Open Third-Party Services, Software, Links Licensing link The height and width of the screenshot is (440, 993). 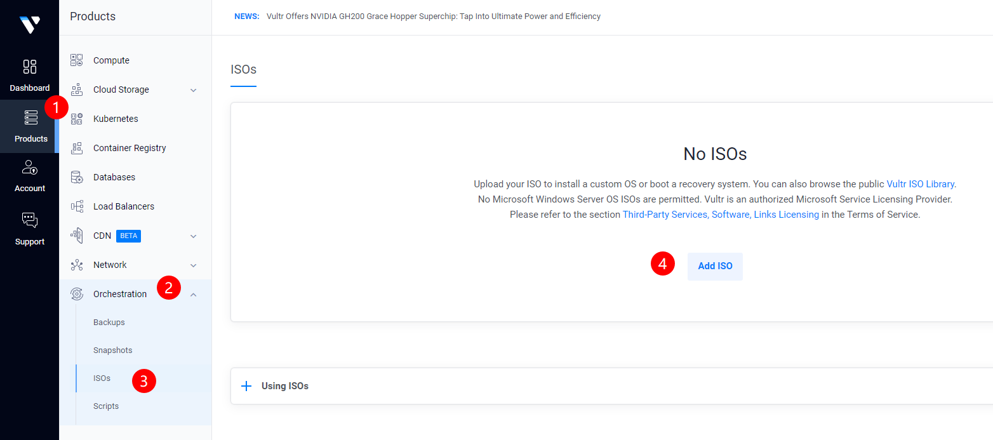(x=721, y=215)
